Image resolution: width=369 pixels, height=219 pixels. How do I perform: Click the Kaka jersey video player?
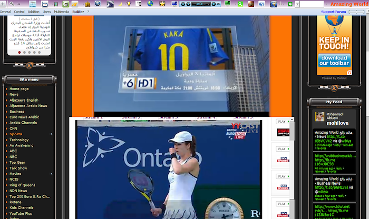(182, 64)
